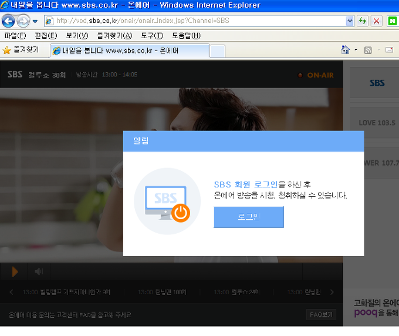The image size is (399, 336).
Task: Click 13:00 컬투쇼 24회 schedule item
Action: pyautogui.click(x=236, y=292)
